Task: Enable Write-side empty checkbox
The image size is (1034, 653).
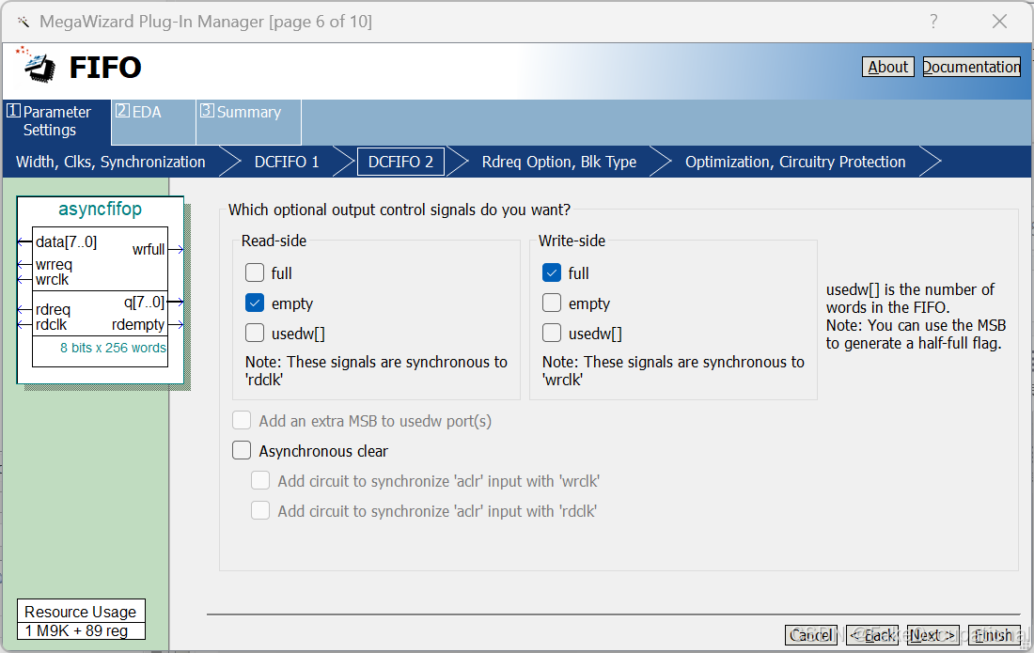Action: [552, 303]
